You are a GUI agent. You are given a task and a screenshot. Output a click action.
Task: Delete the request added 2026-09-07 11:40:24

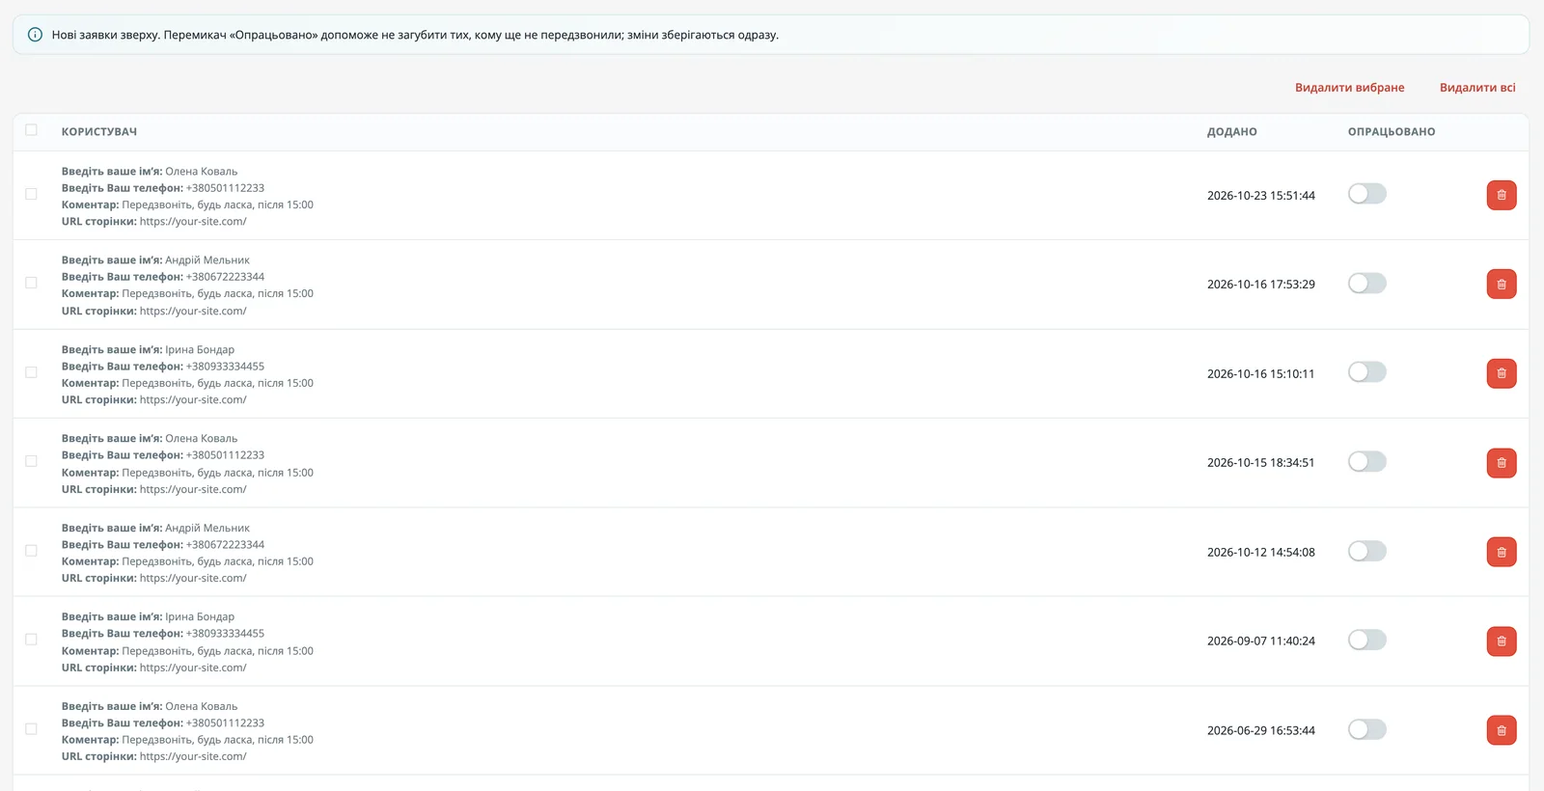pyautogui.click(x=1502, y=641)
